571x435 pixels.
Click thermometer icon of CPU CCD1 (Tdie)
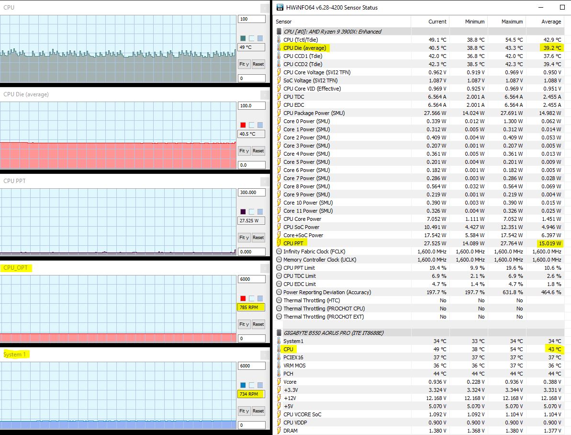point(279,56)
